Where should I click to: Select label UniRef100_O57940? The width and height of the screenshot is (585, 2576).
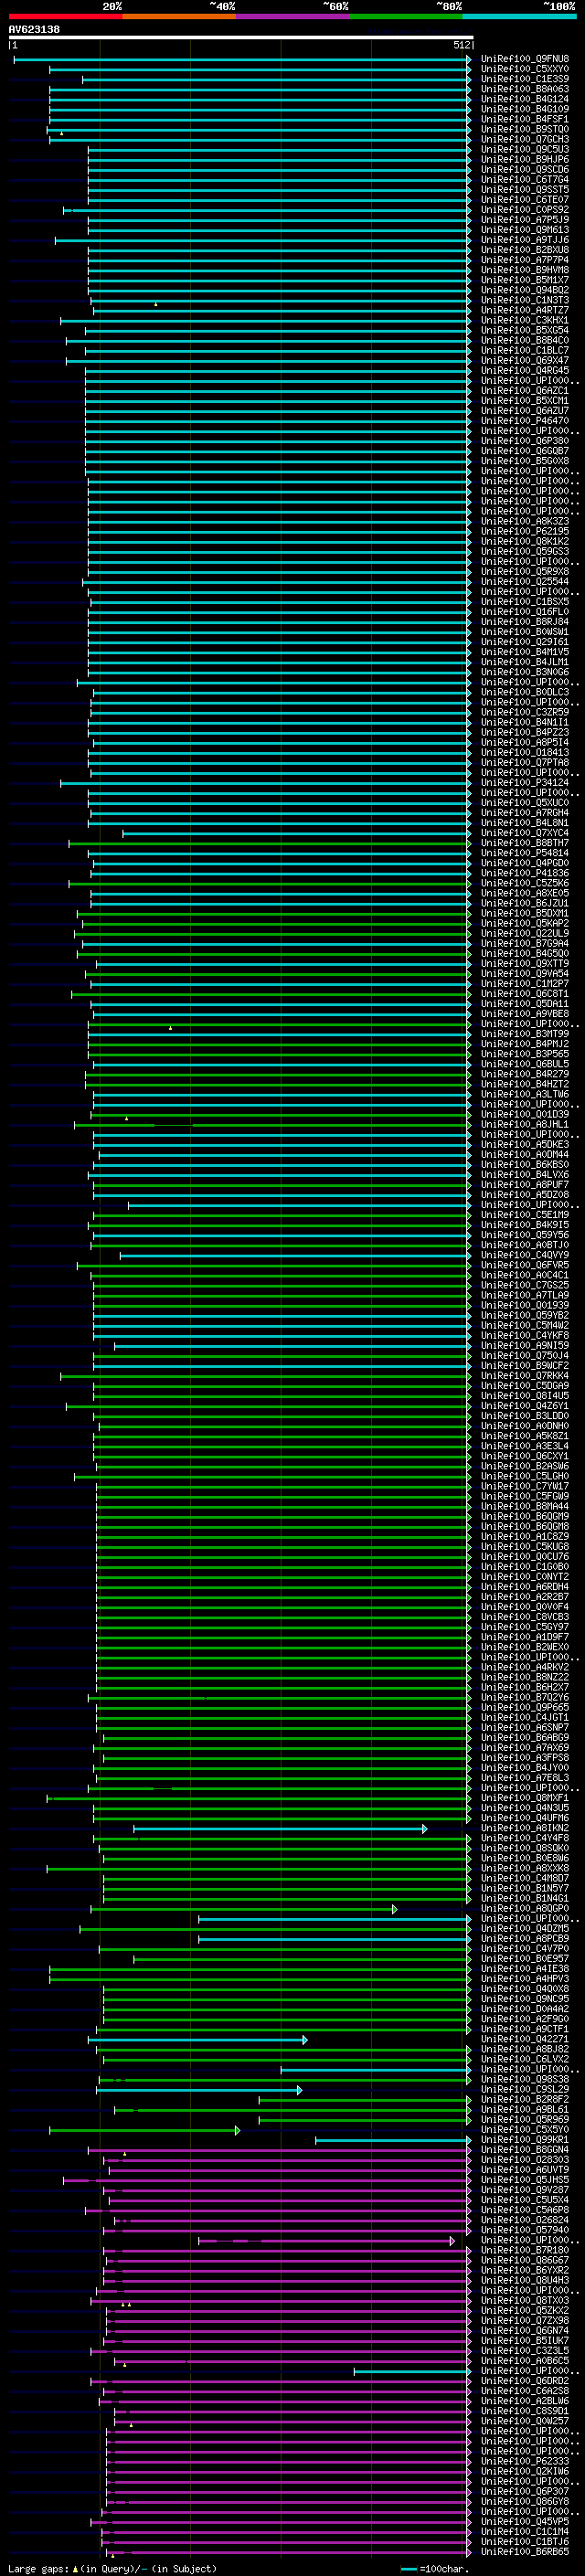[x=525, y=2231]
